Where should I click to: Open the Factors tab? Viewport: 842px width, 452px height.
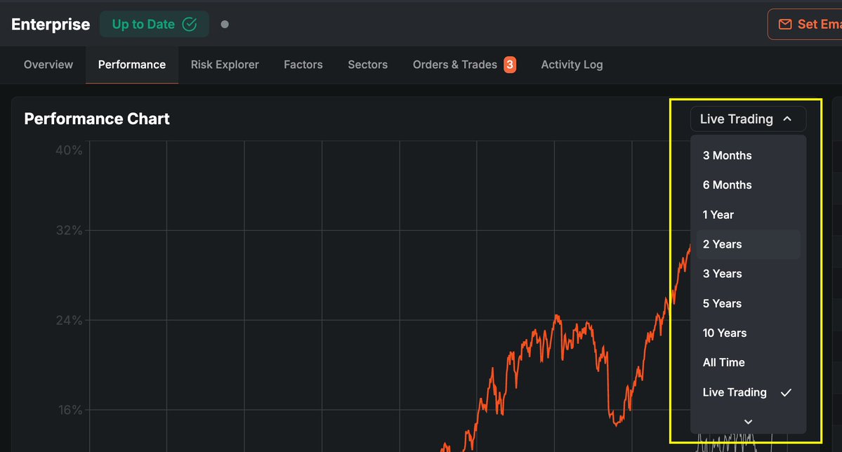point(303,65)
